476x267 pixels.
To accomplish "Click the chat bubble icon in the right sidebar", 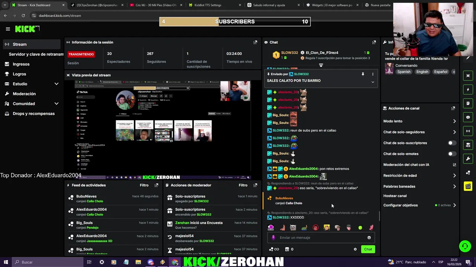I will pos(468,117).
